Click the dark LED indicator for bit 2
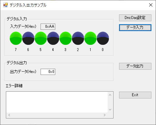Screen dimensions: 156x125 pos(78,38)
